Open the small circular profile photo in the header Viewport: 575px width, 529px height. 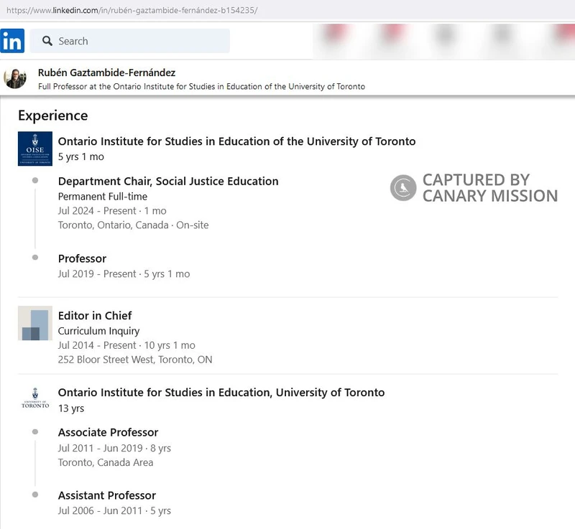tap(15, 78)
